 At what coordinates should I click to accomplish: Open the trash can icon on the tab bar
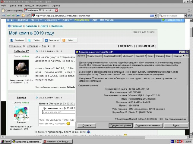click(189, 10)
